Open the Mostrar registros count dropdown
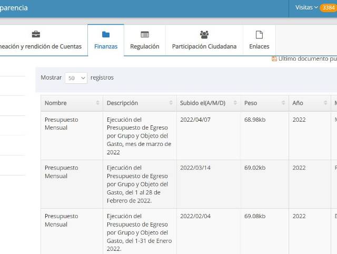The height and width of the screenshot is (254, 337). [x=76, y=78]
